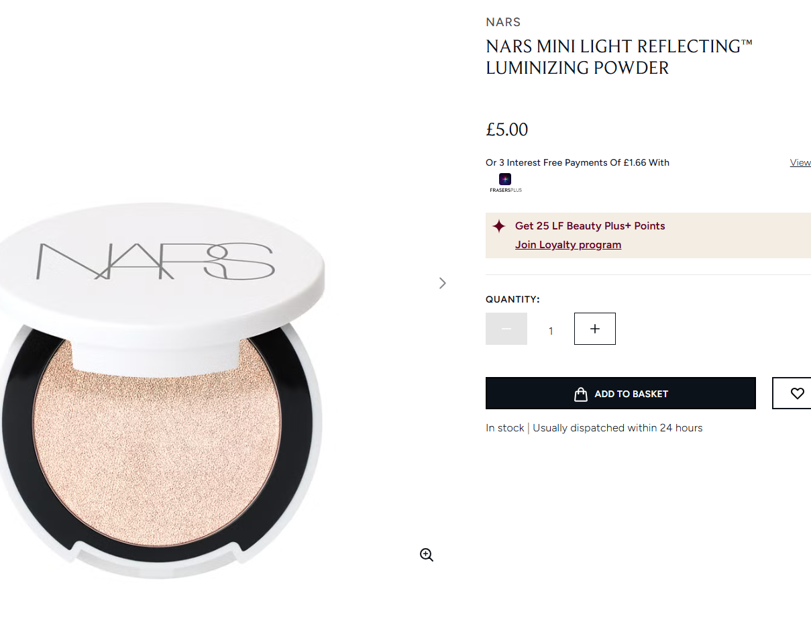
Task: Click the Add to Basket button
Action: pos(620,393)
